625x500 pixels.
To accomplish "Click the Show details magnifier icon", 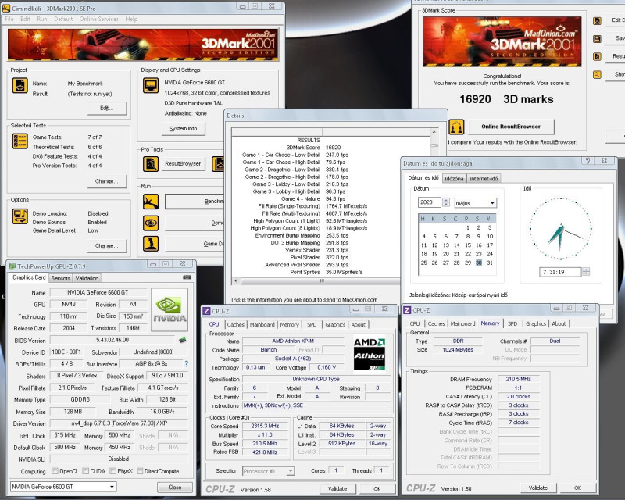I will 597,74.
